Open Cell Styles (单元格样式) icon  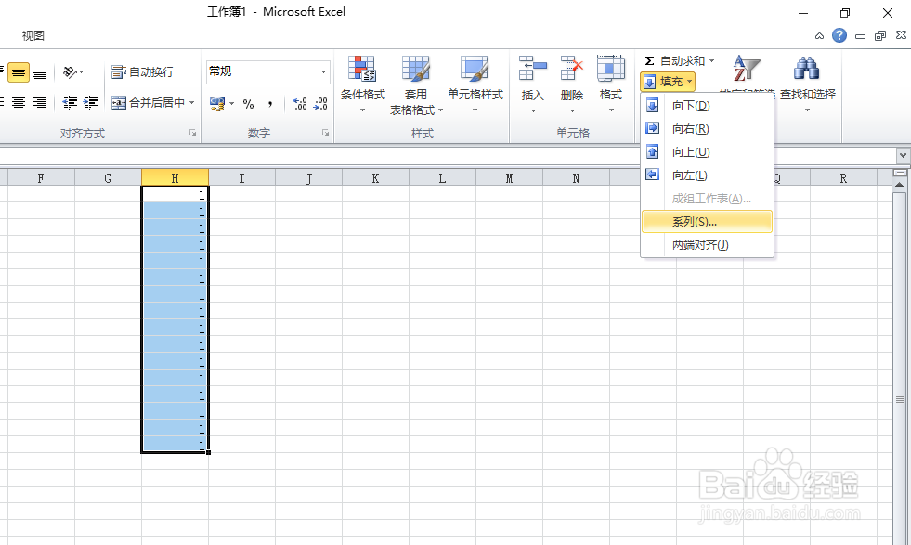point(475,69)
